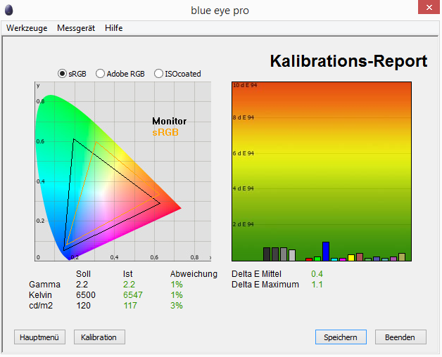The image size is (442, 357).
Task: Click the tall blue bar in Delta E chart
Action: 326,252
